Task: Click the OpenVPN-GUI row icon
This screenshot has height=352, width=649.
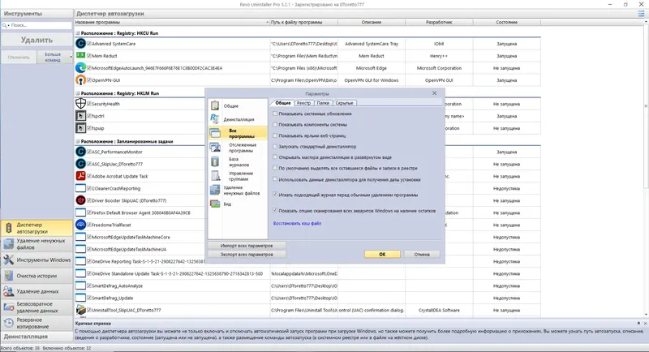Action: [x=80, y=79]
